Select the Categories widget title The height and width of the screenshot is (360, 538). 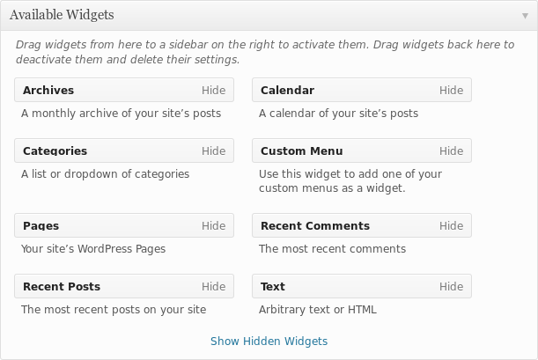tap(55, 151)
